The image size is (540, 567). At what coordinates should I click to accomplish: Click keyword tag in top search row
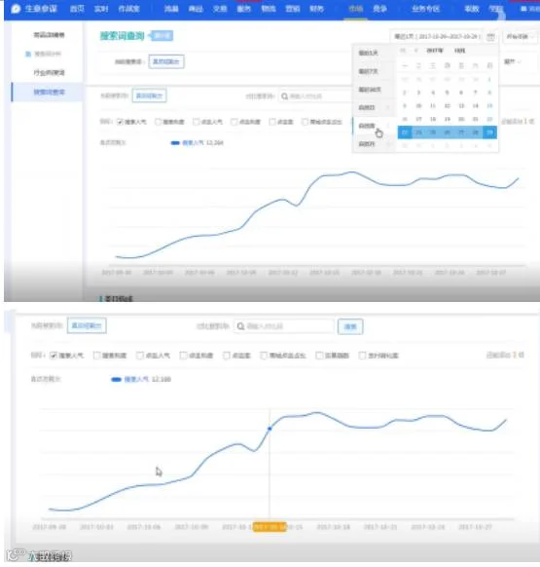click(x=166, y=61)
